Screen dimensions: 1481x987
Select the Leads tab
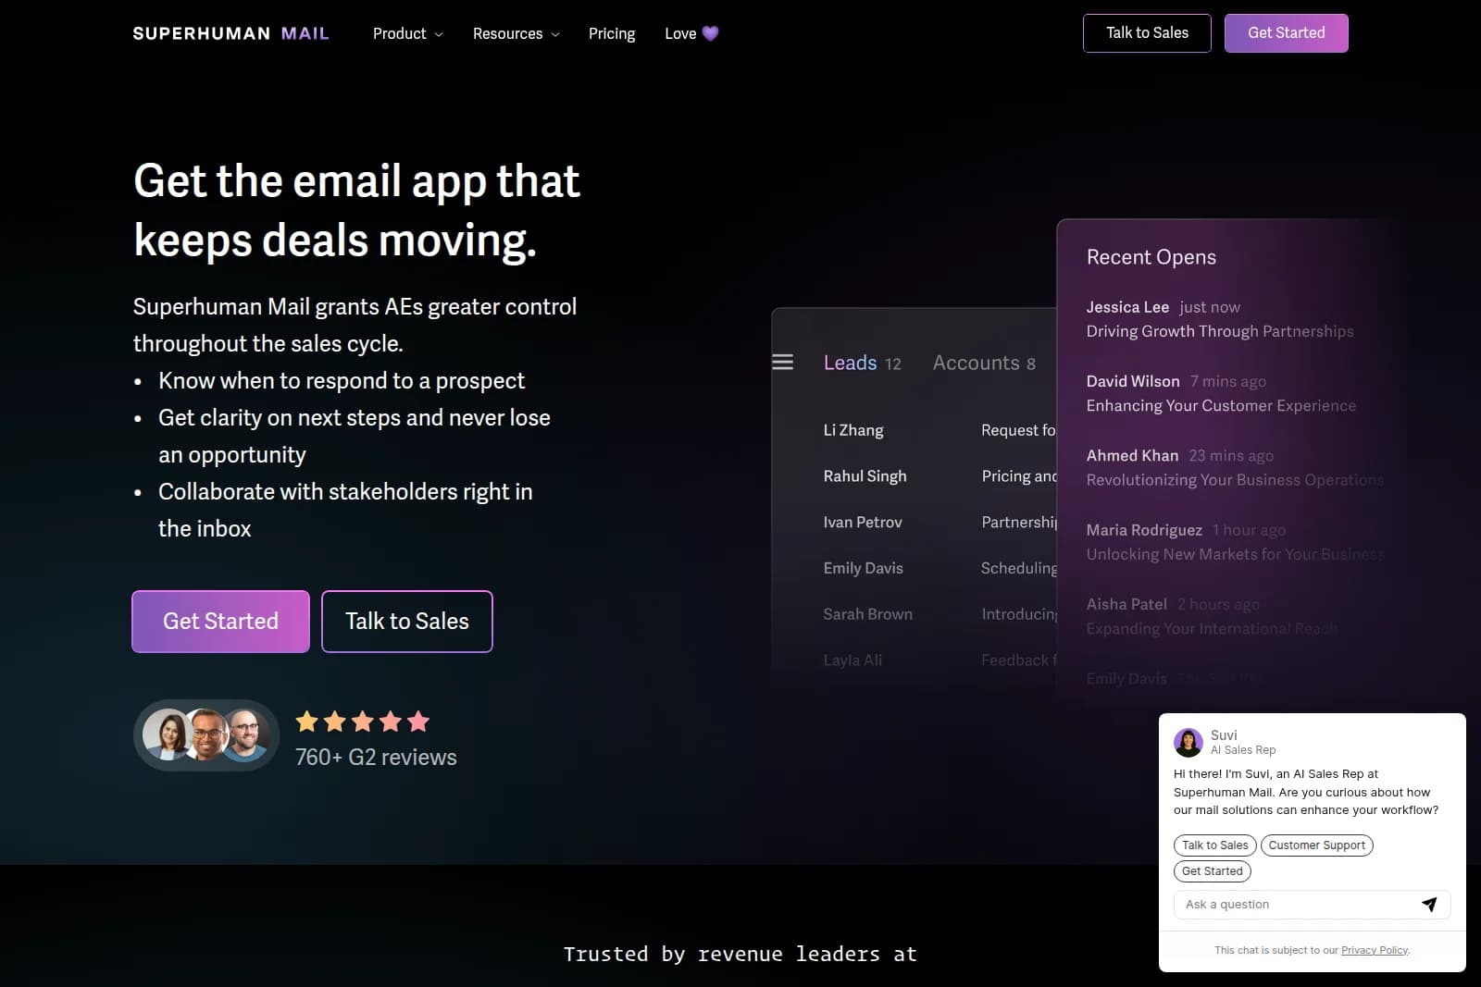pyautogui.click(x=850, y=363)
